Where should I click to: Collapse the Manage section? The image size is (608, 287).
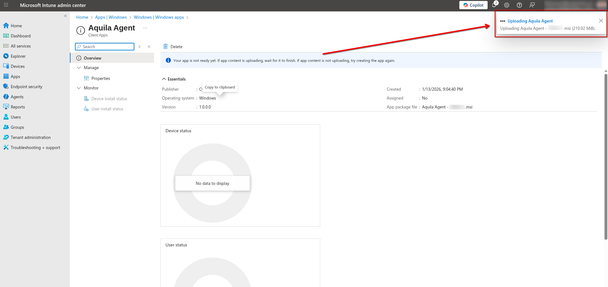(x=79, y=68)
